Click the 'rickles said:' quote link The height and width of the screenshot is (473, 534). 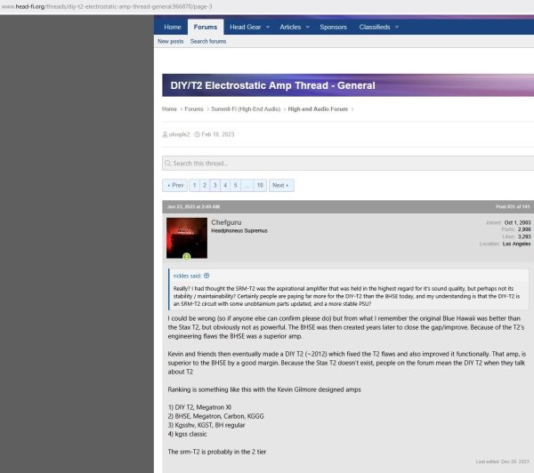pyautogui.click(x=187, y=276)
